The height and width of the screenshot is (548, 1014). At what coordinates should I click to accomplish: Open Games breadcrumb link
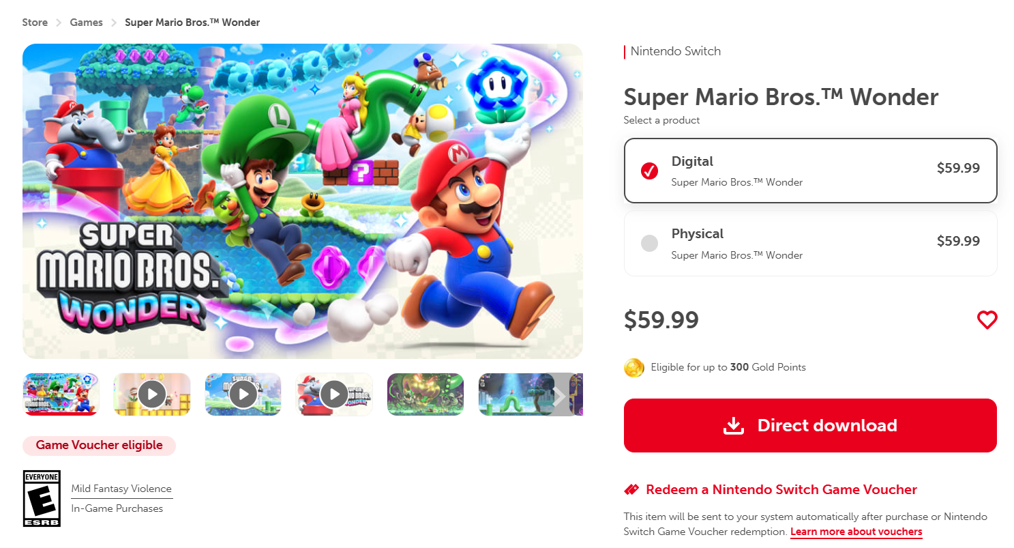[87, 23]
